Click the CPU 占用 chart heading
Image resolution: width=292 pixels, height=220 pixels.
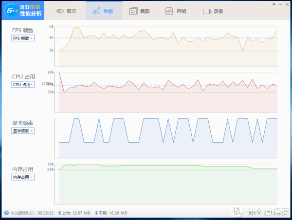click(24, 76)
